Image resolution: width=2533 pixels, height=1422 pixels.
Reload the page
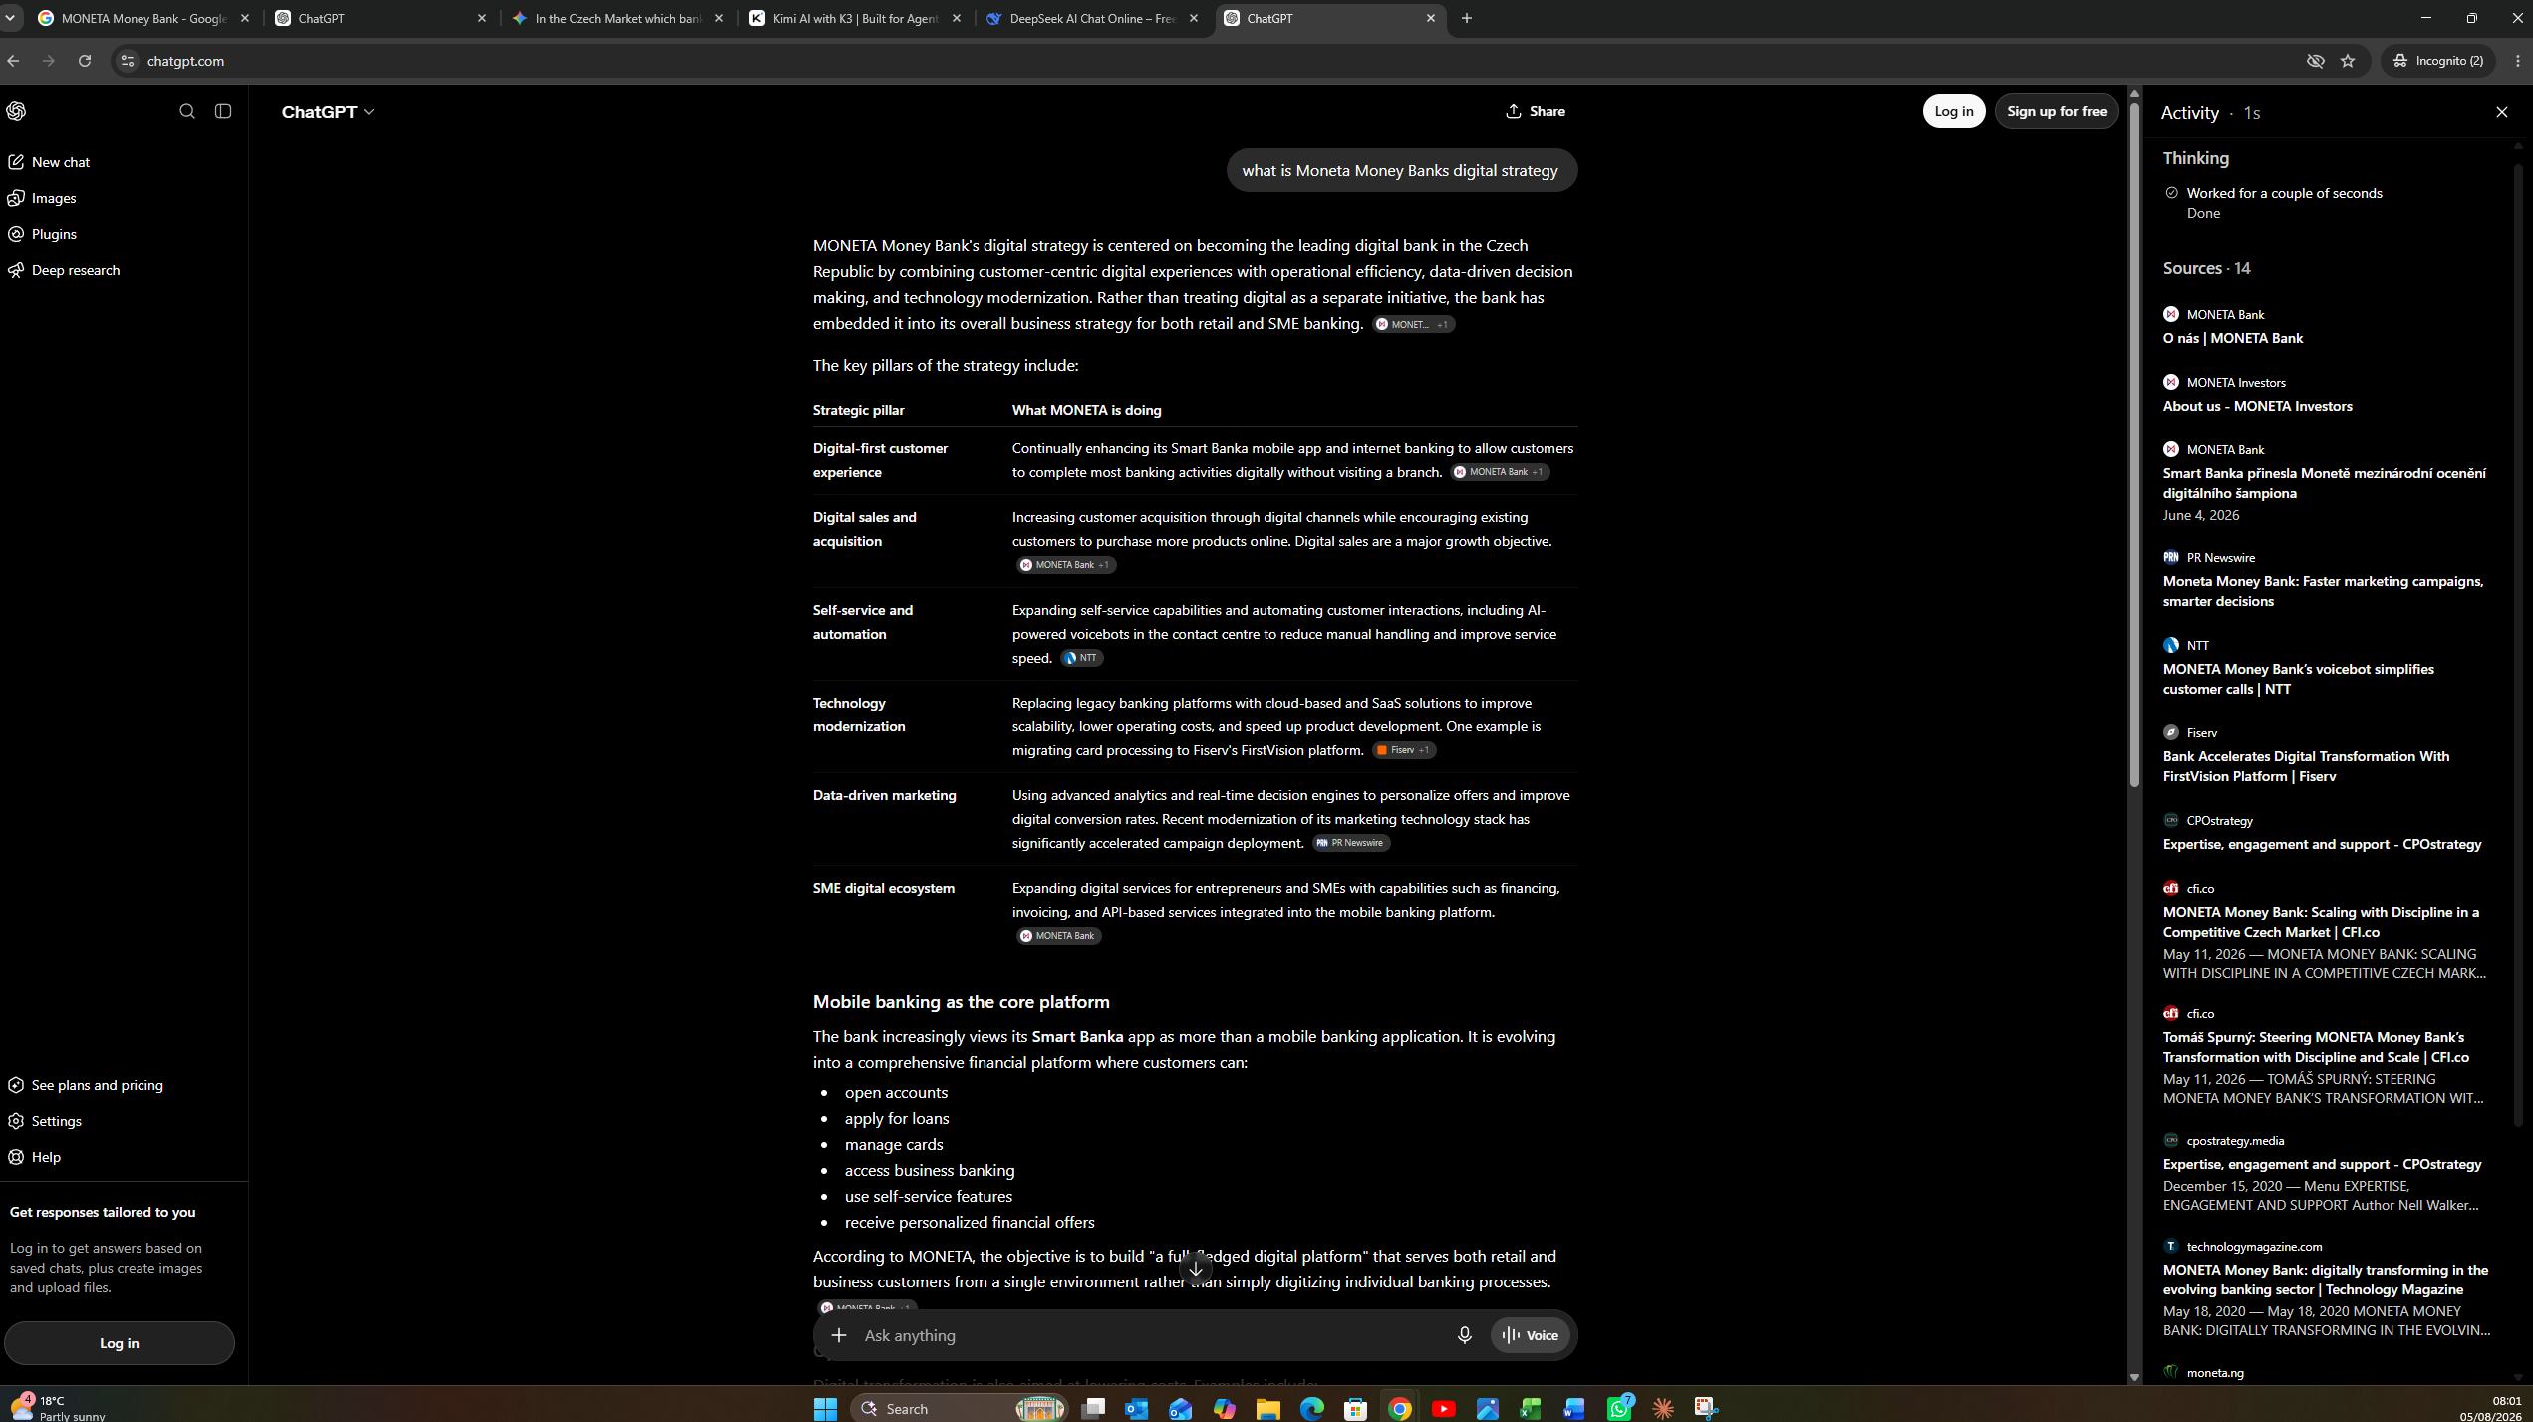pyautogui.click(x=85, y=61)
